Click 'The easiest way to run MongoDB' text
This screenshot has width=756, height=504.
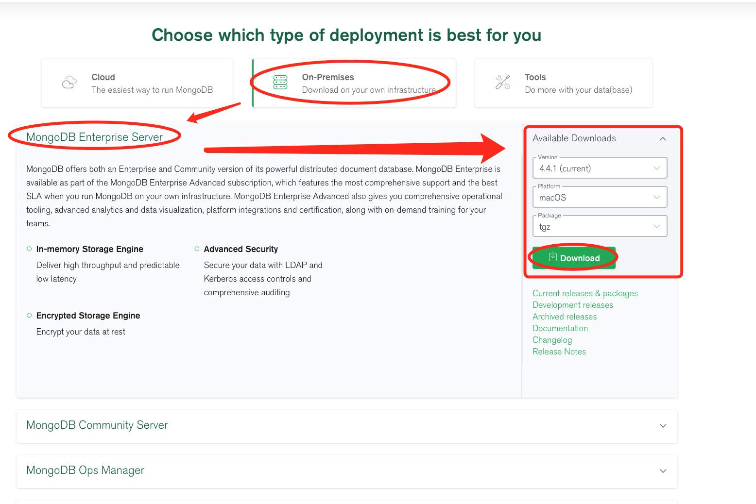152,90
